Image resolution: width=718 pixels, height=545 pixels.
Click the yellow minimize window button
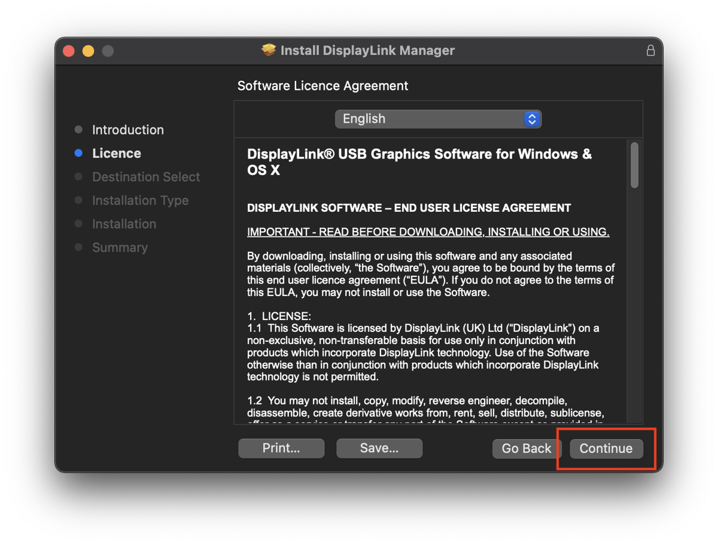pyautogui.click(x=89, y=51)
